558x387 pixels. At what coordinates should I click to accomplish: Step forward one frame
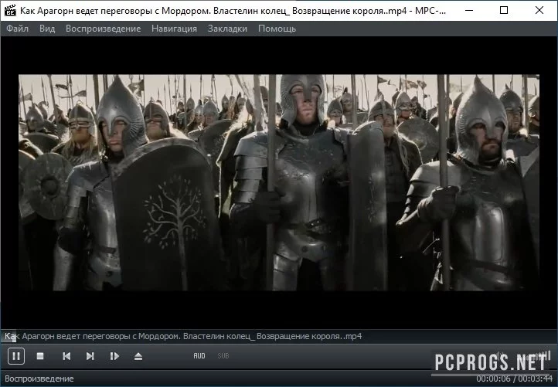[114, 356]
